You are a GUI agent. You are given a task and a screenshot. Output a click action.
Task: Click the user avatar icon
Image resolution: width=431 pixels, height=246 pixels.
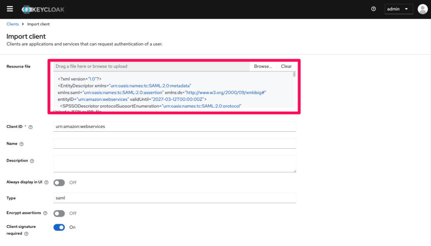click(x=422, y=9)
